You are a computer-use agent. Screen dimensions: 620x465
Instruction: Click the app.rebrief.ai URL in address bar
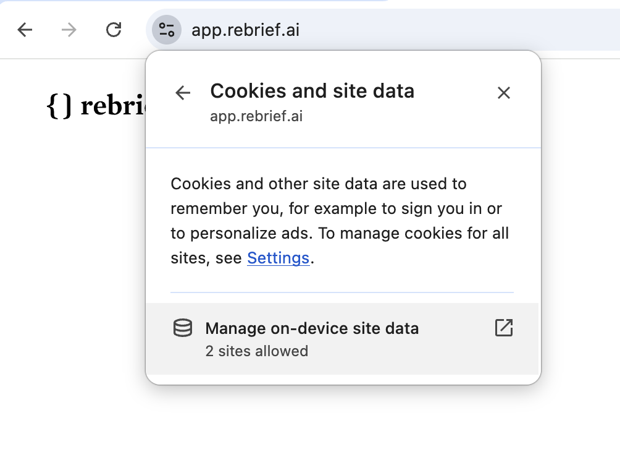(x=246, y=30)
